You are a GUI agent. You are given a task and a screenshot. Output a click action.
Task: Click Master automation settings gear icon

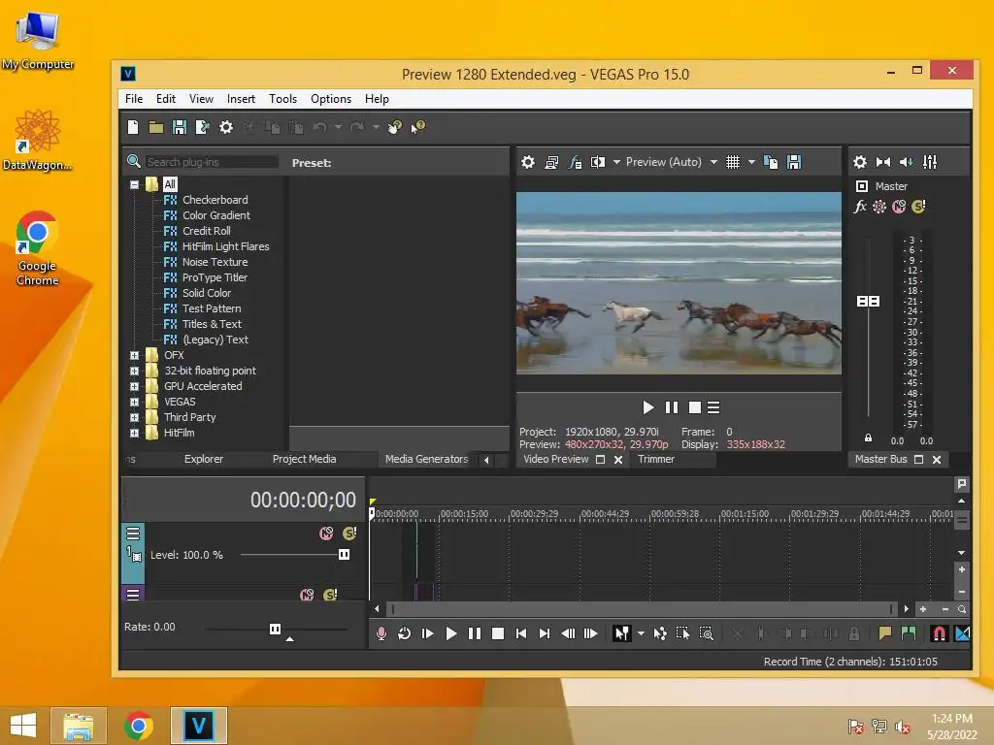[x=879, y=207]
